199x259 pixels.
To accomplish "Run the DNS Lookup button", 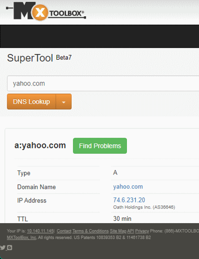I will (x=31, y=101).
